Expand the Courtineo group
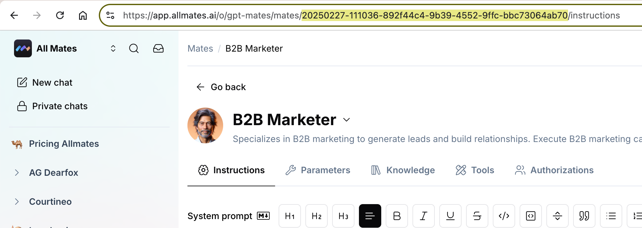Image resolution: width=642 pixels, height=228 pixels. click(17, 202)
